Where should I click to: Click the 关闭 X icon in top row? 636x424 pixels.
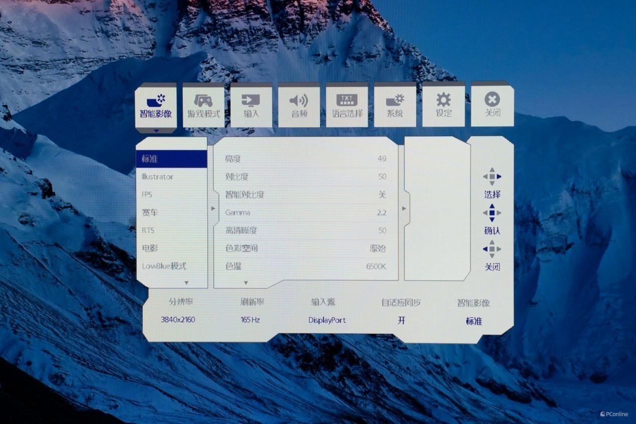point(492,99)
